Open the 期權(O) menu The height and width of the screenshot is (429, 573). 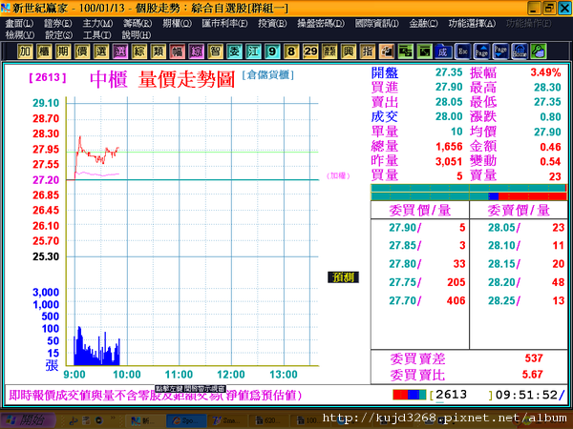177,23
